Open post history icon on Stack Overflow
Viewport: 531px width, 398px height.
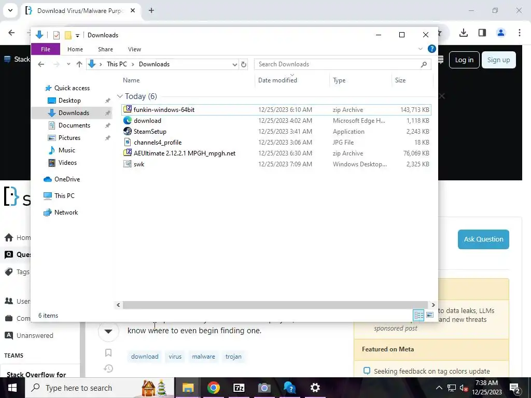[x=108, y=368]
